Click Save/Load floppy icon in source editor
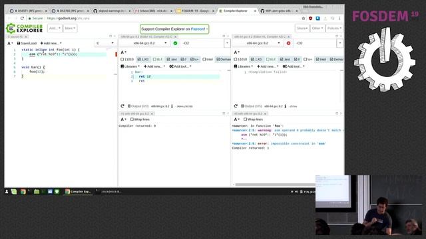This screenshot has width=426, height=239. [27, 43]
